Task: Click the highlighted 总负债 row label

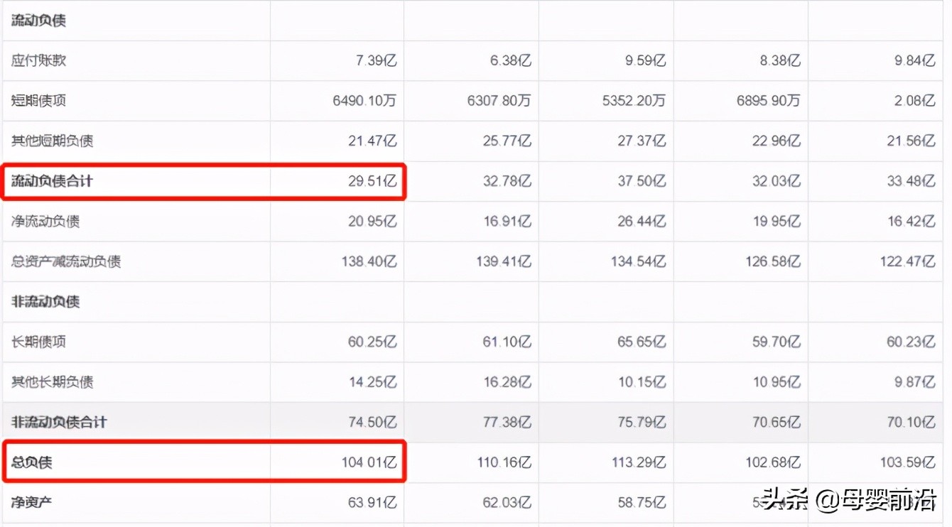Action: tap(31, 462)
